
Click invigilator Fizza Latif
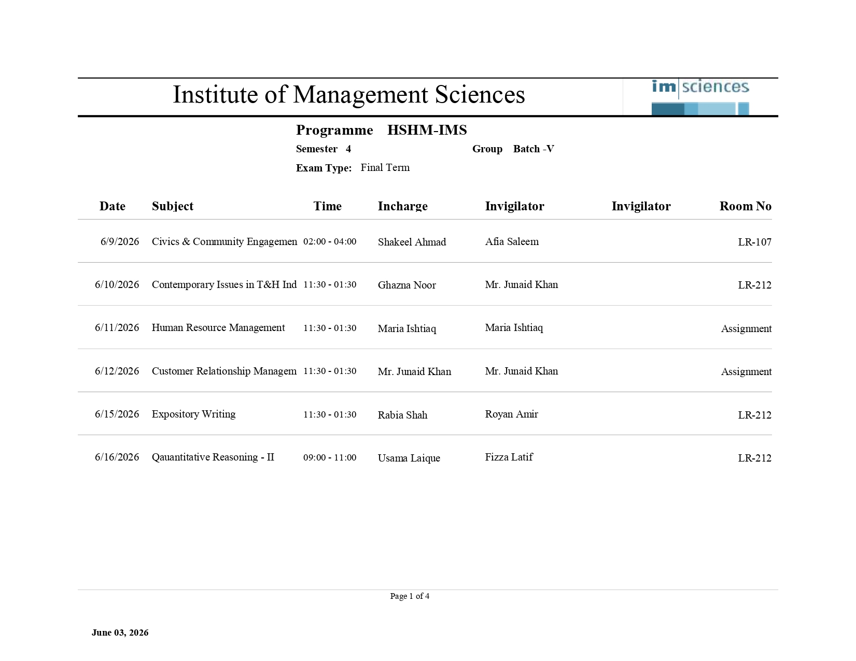pos(509,457)
